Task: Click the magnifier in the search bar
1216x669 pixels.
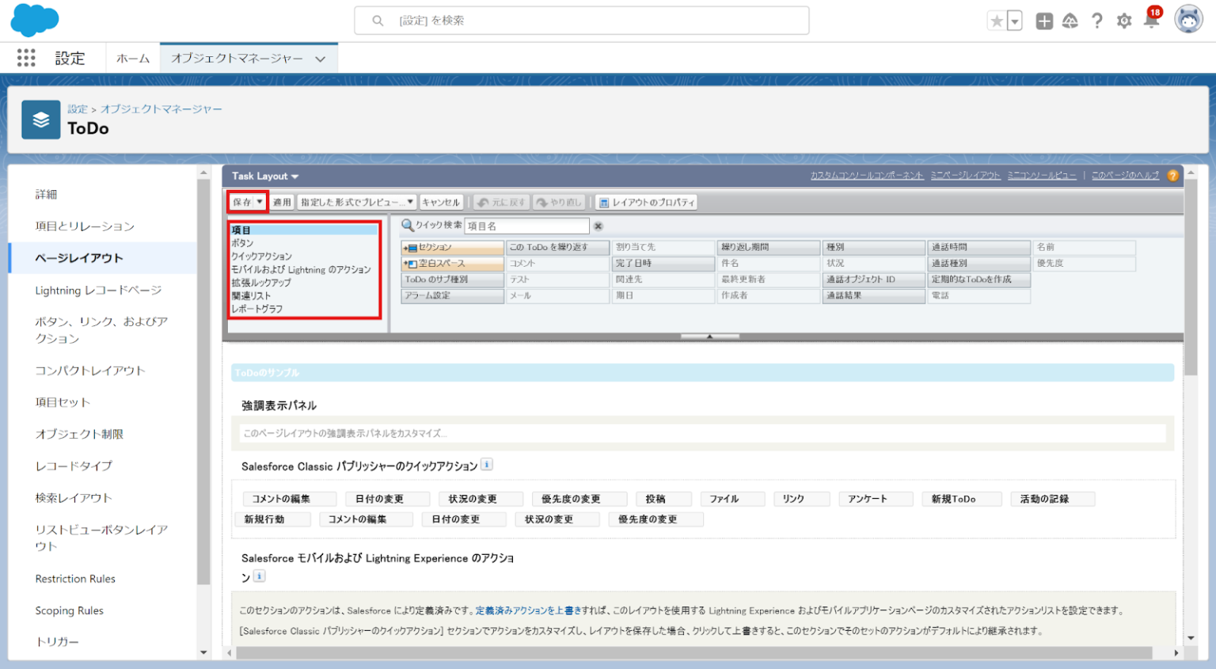Action: 377,20
